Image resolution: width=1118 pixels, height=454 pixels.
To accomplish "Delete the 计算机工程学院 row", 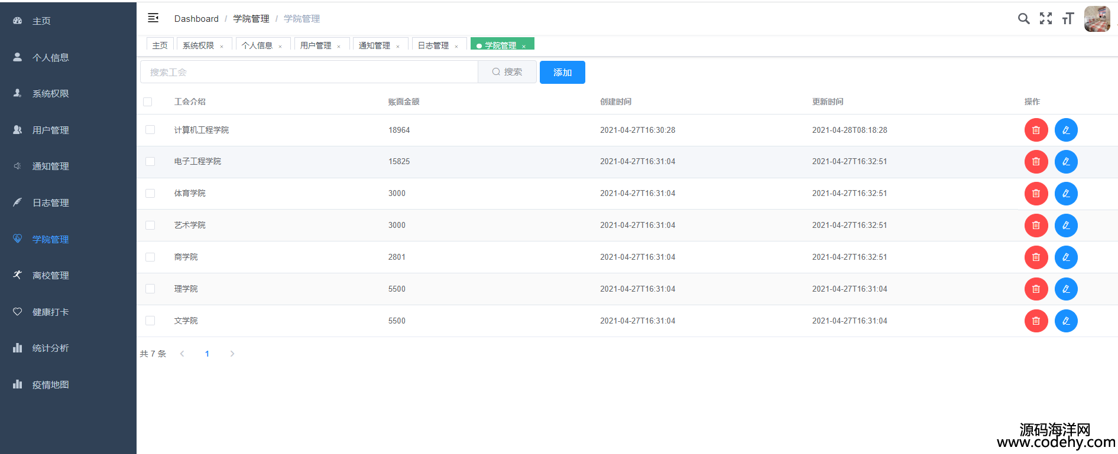I will click(1036, 130).
